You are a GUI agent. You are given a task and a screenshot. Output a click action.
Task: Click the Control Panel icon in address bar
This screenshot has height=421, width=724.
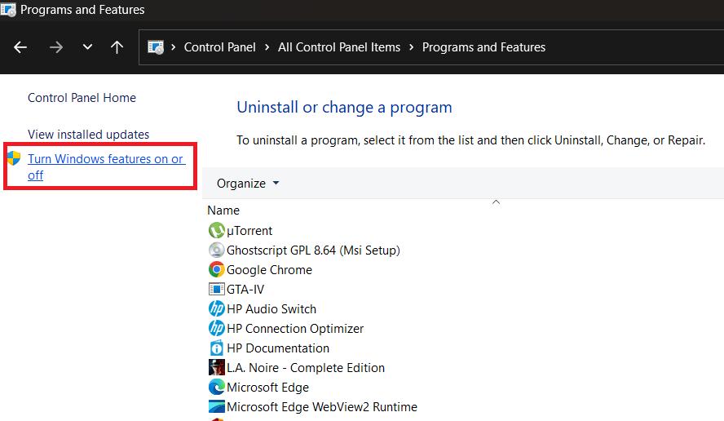coord(156,47)
